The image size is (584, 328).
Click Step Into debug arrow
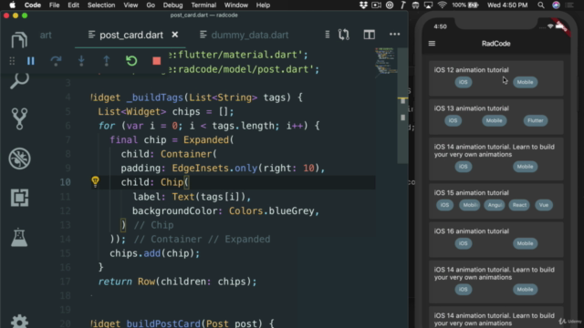81,61
